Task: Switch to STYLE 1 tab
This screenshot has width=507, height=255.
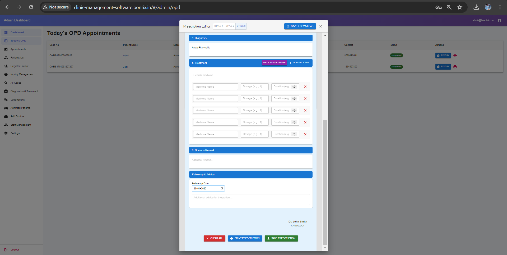Action: [218, 26]
